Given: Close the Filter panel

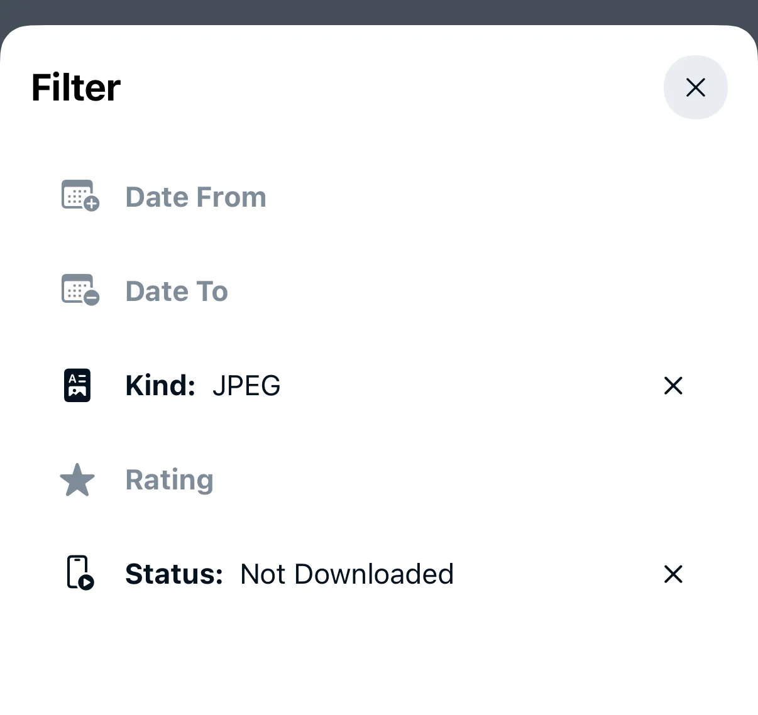Looking at the screenshot, I should (x=695, y=87).
